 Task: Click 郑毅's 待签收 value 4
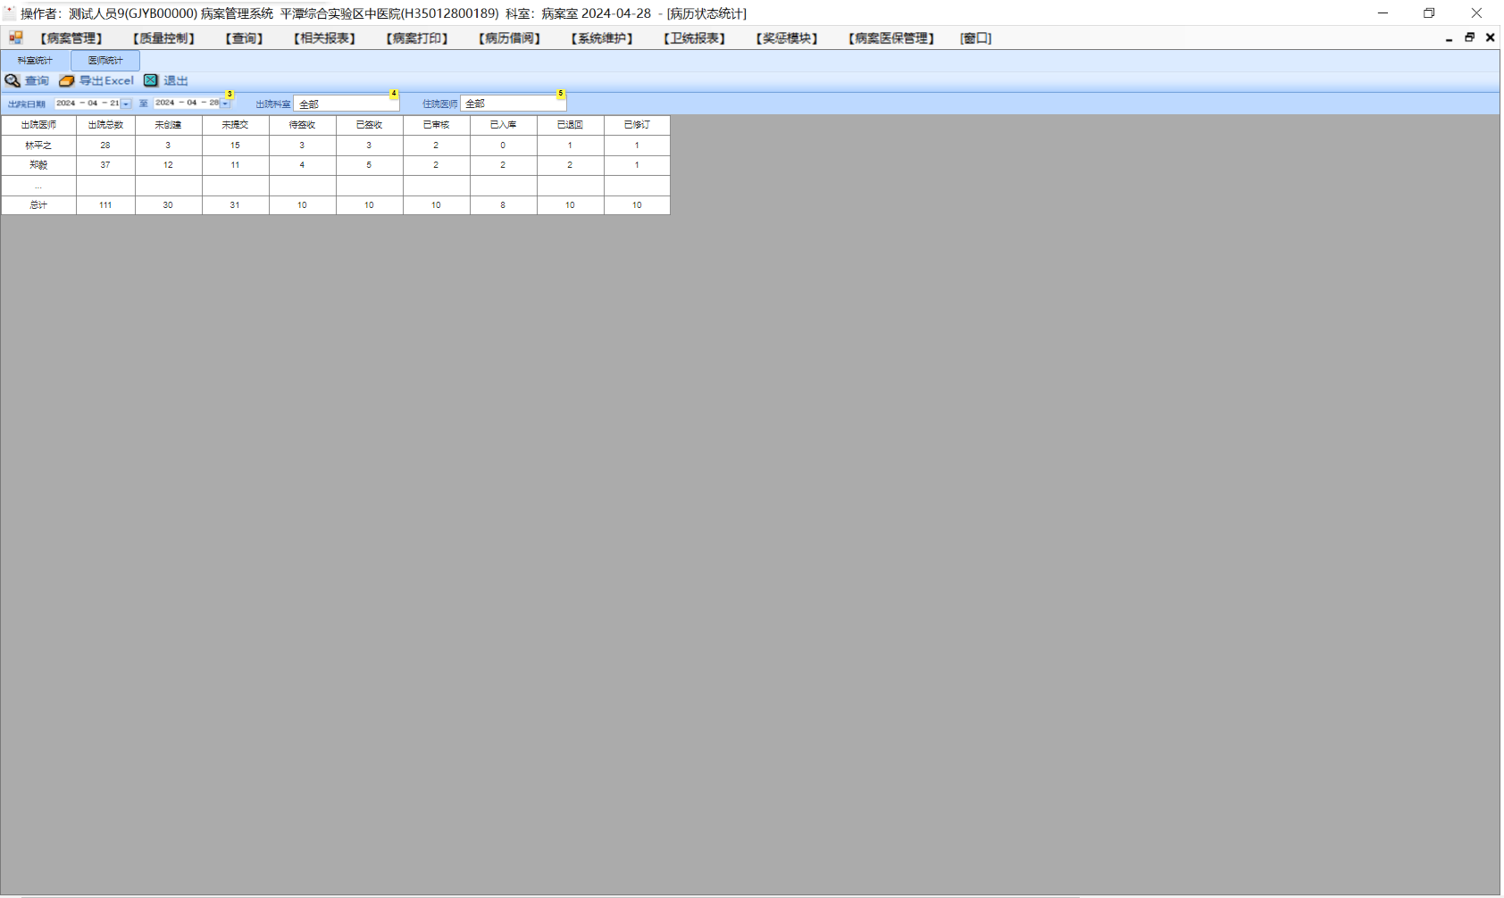(x=302, y=165)
